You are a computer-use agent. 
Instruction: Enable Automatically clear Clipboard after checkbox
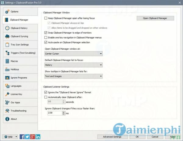click(45, 97)
